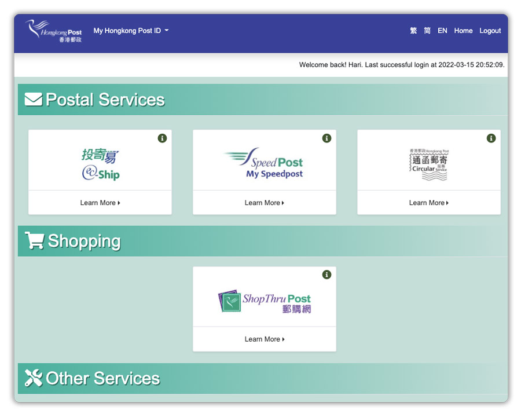Switch language to Traditional Chinese 繁

tap(413, 31)
